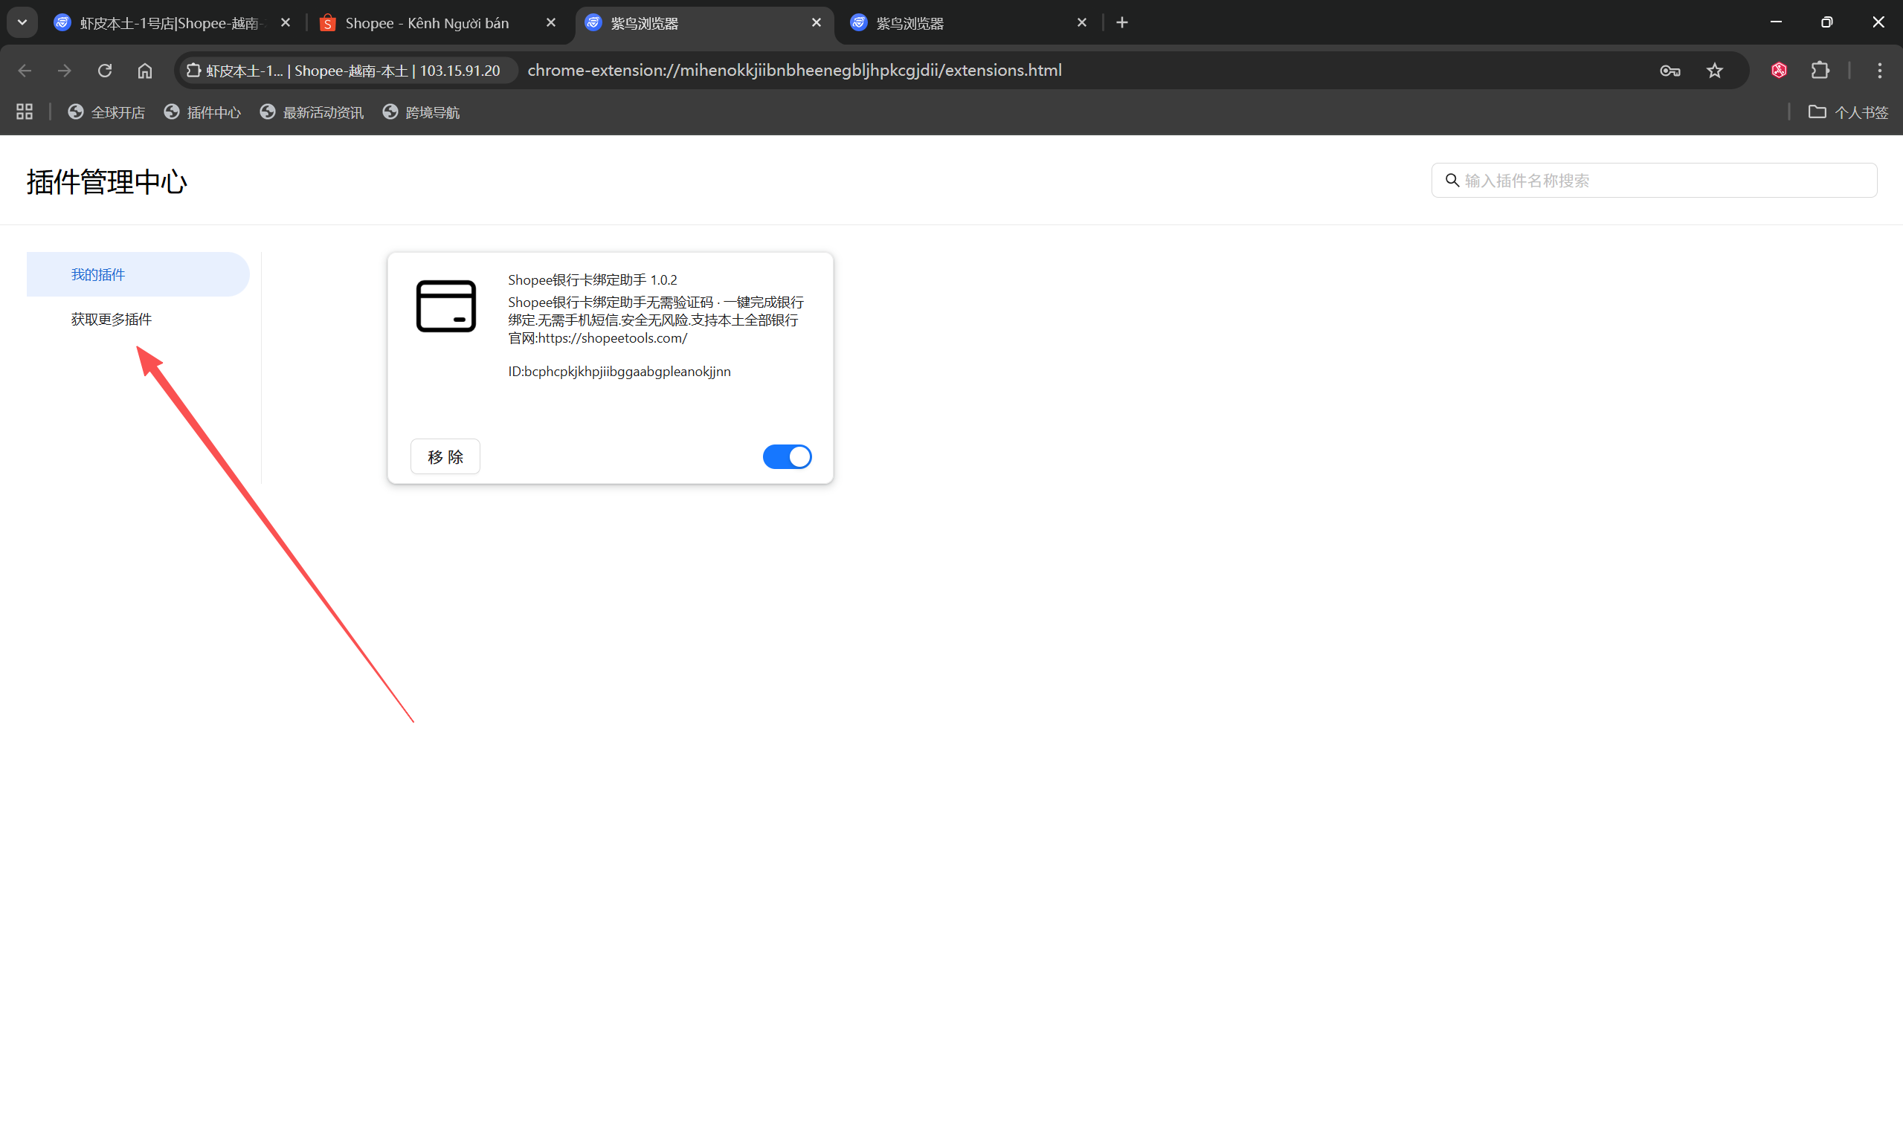Screen dimensions: 1903x1135
Task: Go back with the browser back arrow
Action: click(x=25, y=71)
